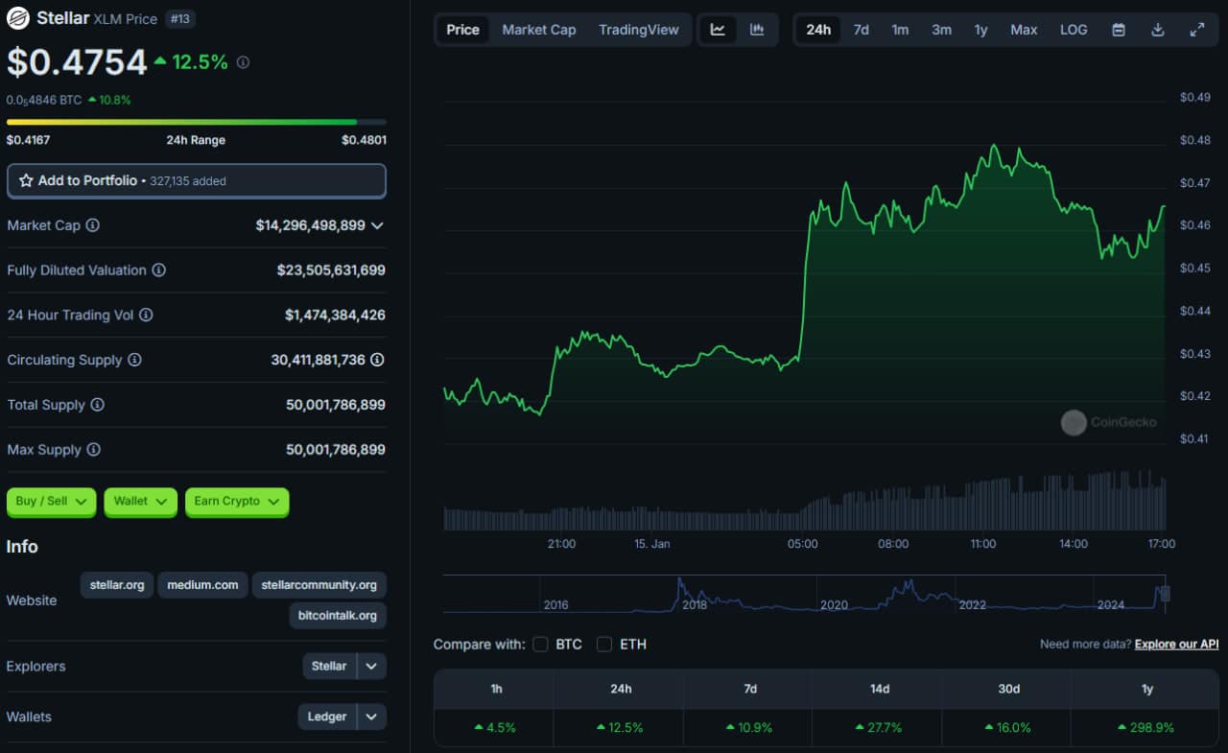Expand the Market Cap value chevron
1228x753 pixels.
click(377, 225)
